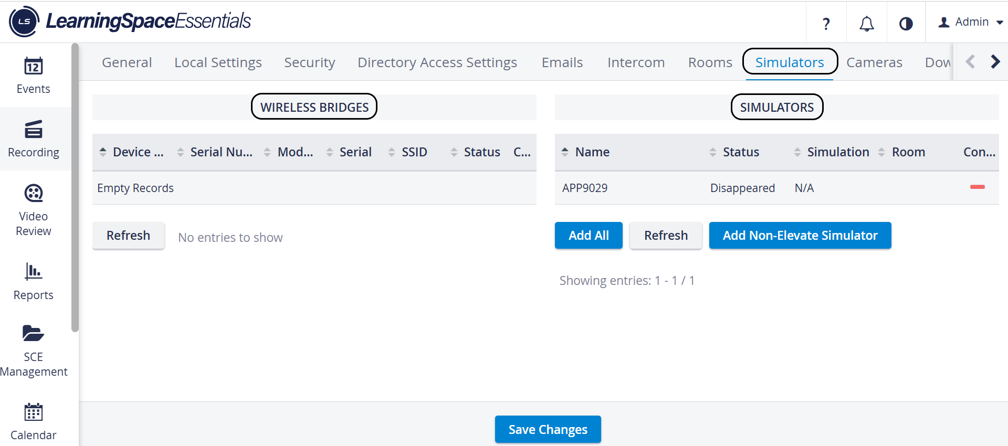Screen dimensions: 1008x446
Task: Open SCE Management folder icon
Action: click(x=34, y=334)
